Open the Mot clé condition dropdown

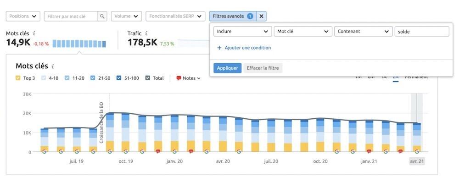click(303, 31)
